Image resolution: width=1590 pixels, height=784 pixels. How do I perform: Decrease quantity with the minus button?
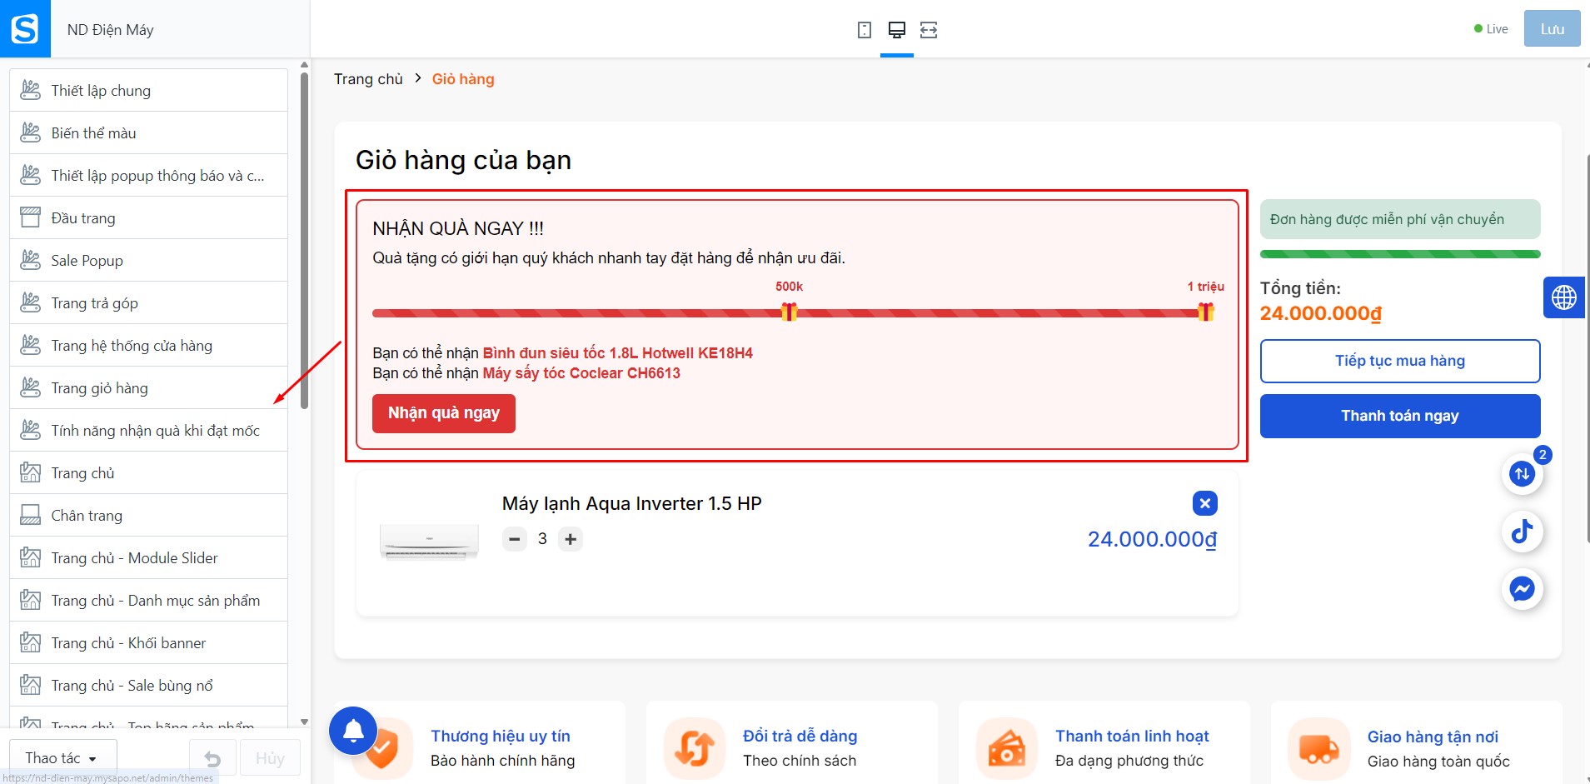coord(515,539)
